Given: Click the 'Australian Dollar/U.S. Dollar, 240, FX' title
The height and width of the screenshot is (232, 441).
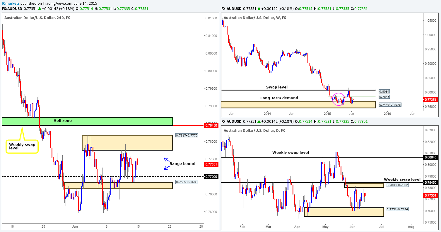Looking at the screenshot, I should 37,18.
